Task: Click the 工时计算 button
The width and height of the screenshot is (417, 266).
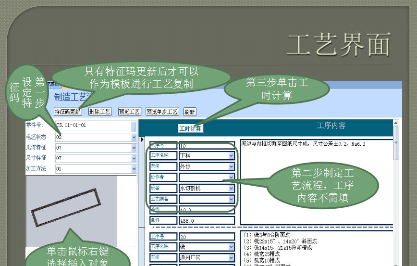Action: coord(190,128)
